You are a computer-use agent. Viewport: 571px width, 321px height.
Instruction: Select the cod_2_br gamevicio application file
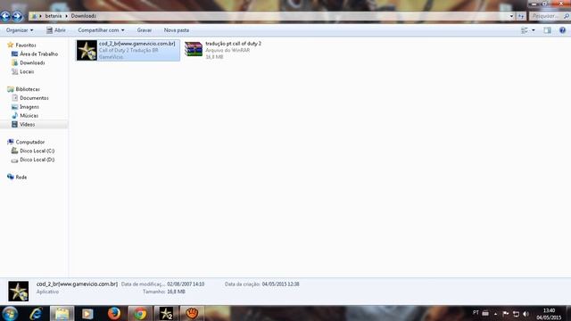pos(128,50)
